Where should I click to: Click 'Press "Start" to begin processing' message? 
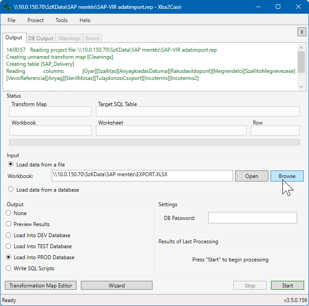click(x=230, y=260)
